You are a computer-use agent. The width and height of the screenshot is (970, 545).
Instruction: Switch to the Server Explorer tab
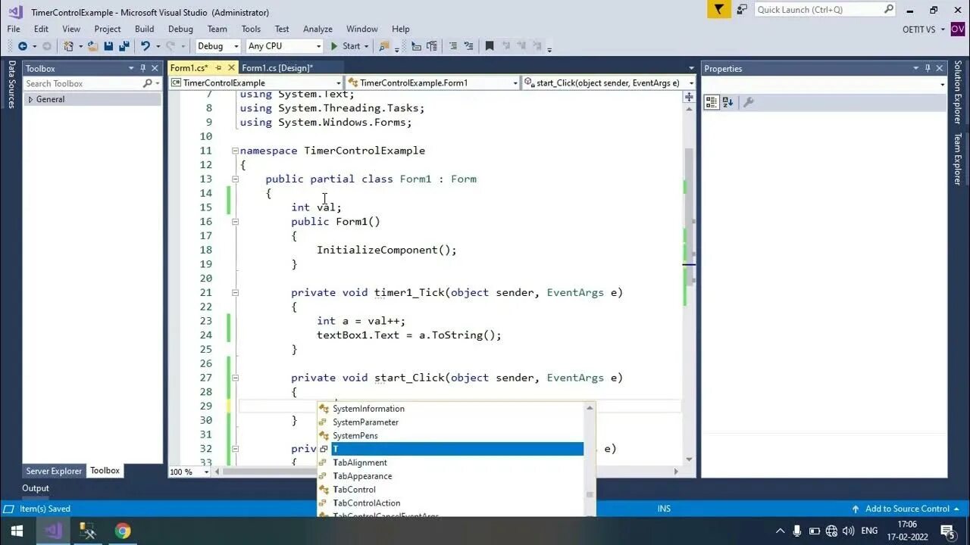point(54,471)
